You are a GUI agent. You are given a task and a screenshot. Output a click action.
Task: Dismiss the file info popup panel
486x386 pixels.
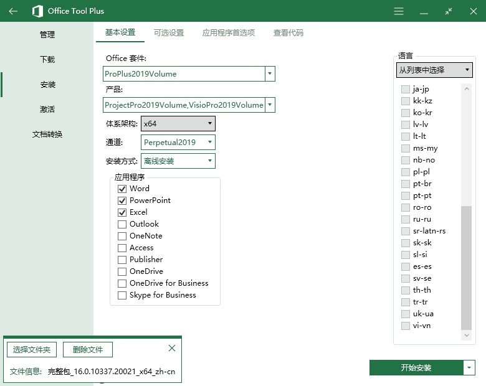click(x=172, y=348)
